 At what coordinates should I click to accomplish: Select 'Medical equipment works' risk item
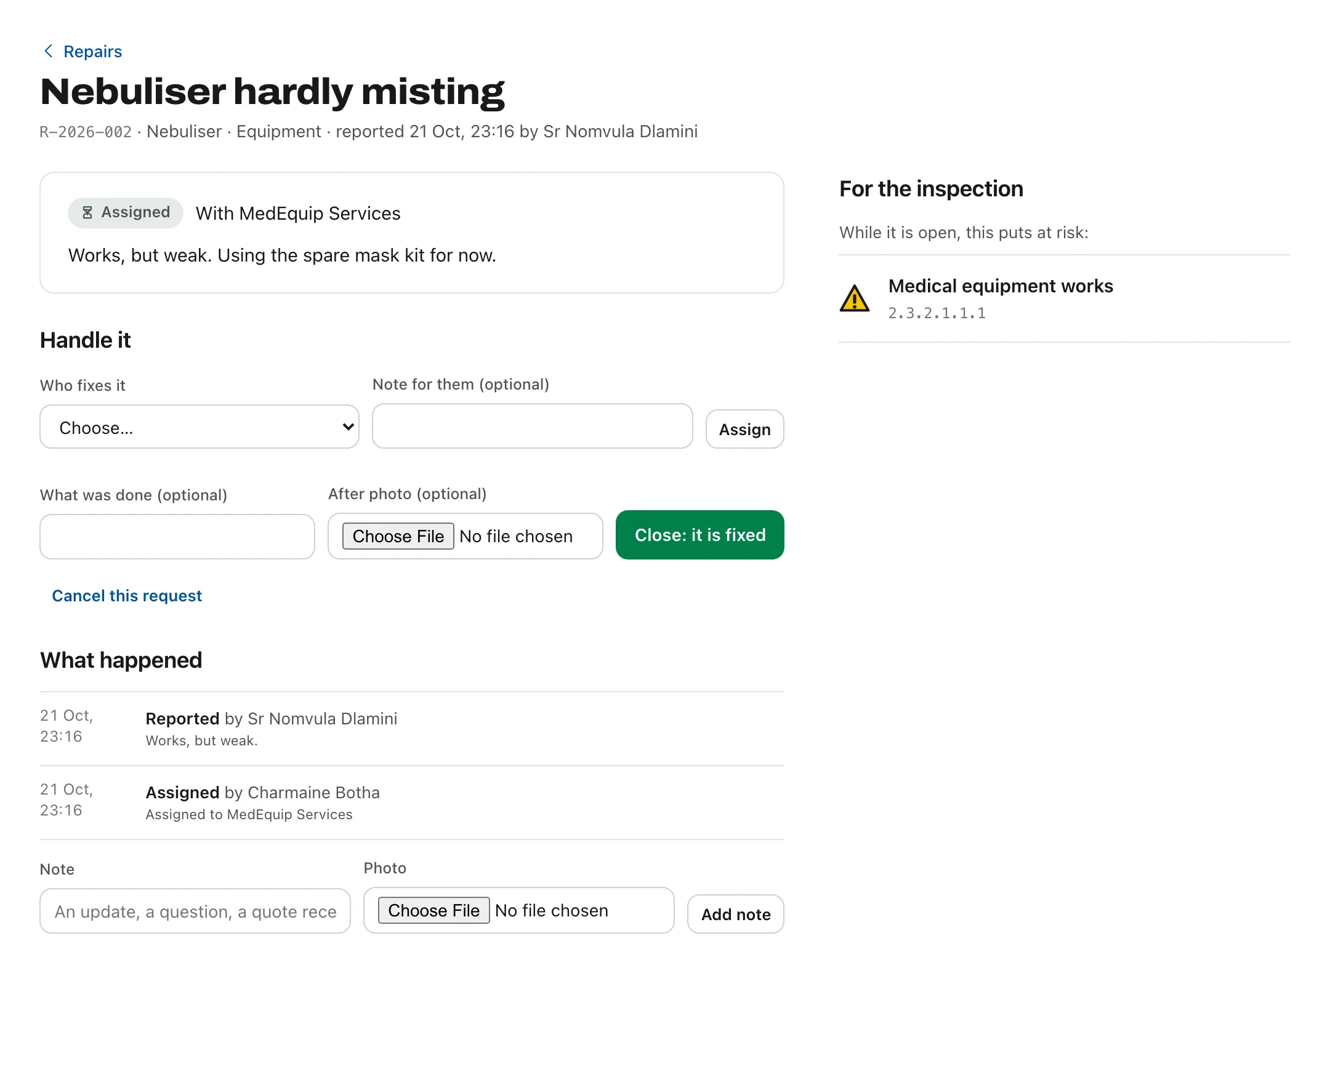pyautogui.click(x=1064, y=299)
